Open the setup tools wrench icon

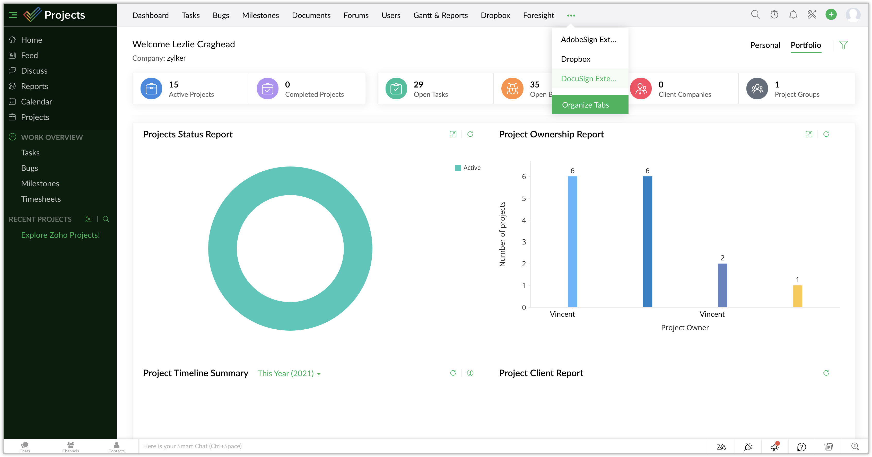(x=812, y=15)
